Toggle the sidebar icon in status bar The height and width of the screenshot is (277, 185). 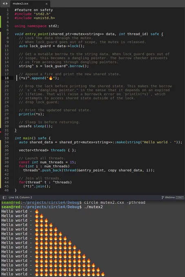click(x=4, y=198)
